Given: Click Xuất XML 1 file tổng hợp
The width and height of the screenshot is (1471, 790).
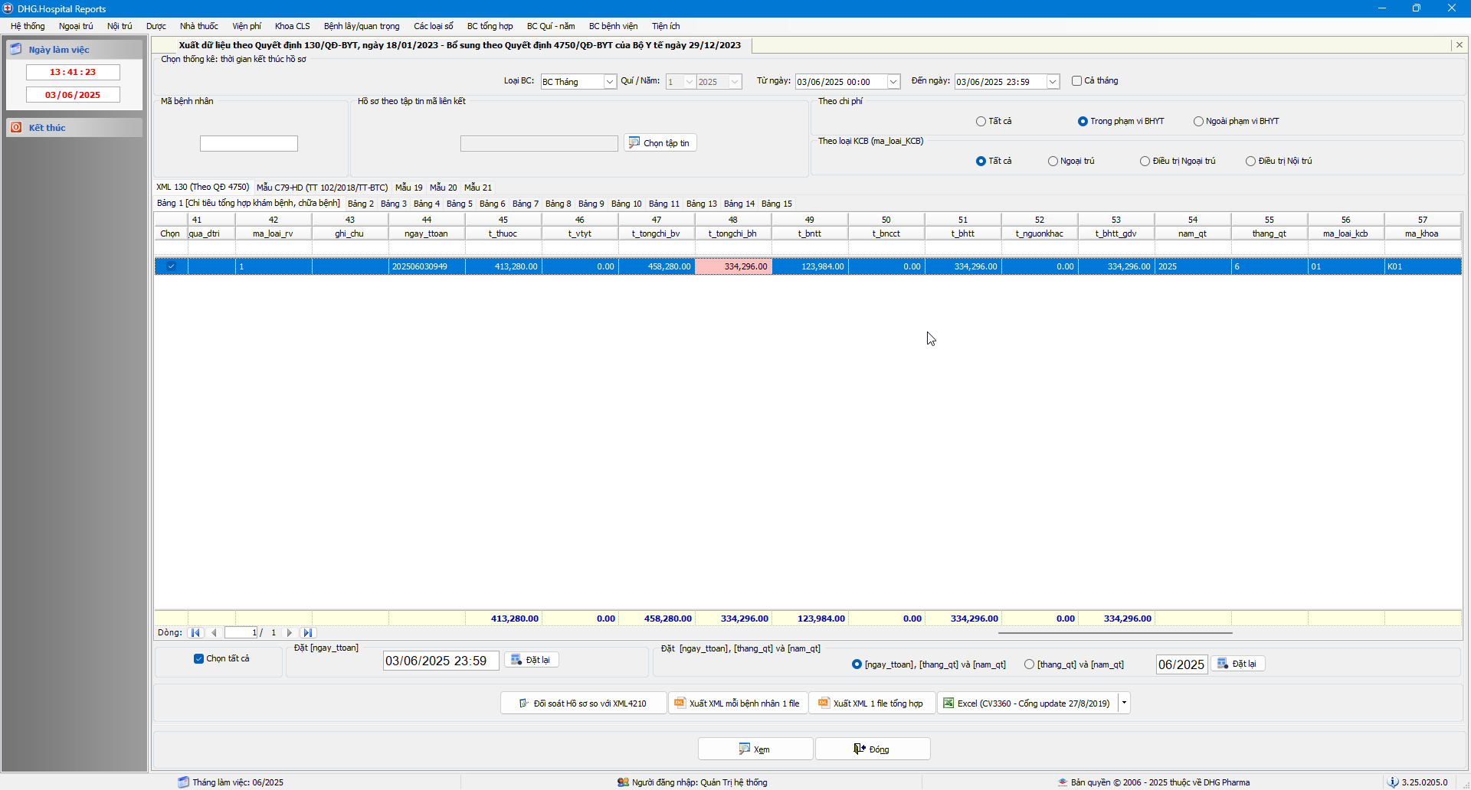Looking at the screenshot, I should [x=872, y=703].
